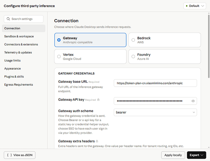The height and width of the screenshot is (161, 210).
Task: Click the Apply locally button
Action: pos(173,155)
